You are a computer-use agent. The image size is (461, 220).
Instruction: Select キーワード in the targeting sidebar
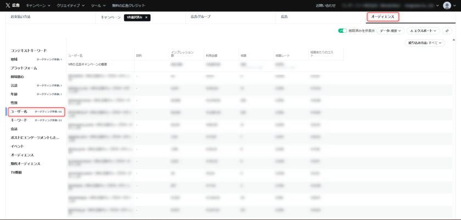tap(19, 120)
